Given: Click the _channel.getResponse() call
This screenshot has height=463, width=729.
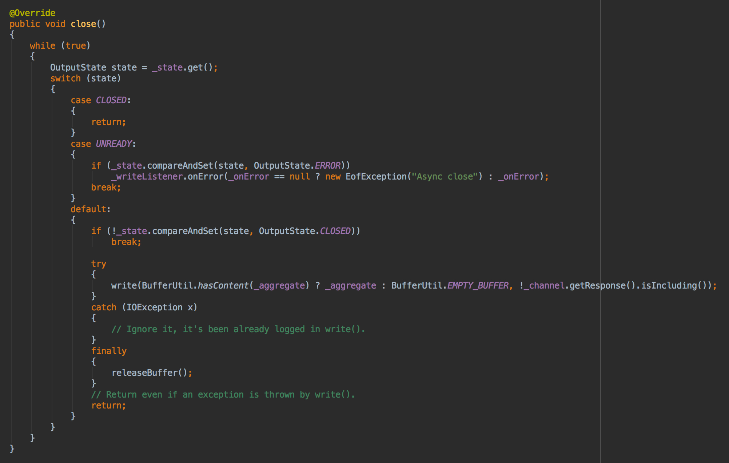Looking at the screenshot, I should (x=579, y=286).
